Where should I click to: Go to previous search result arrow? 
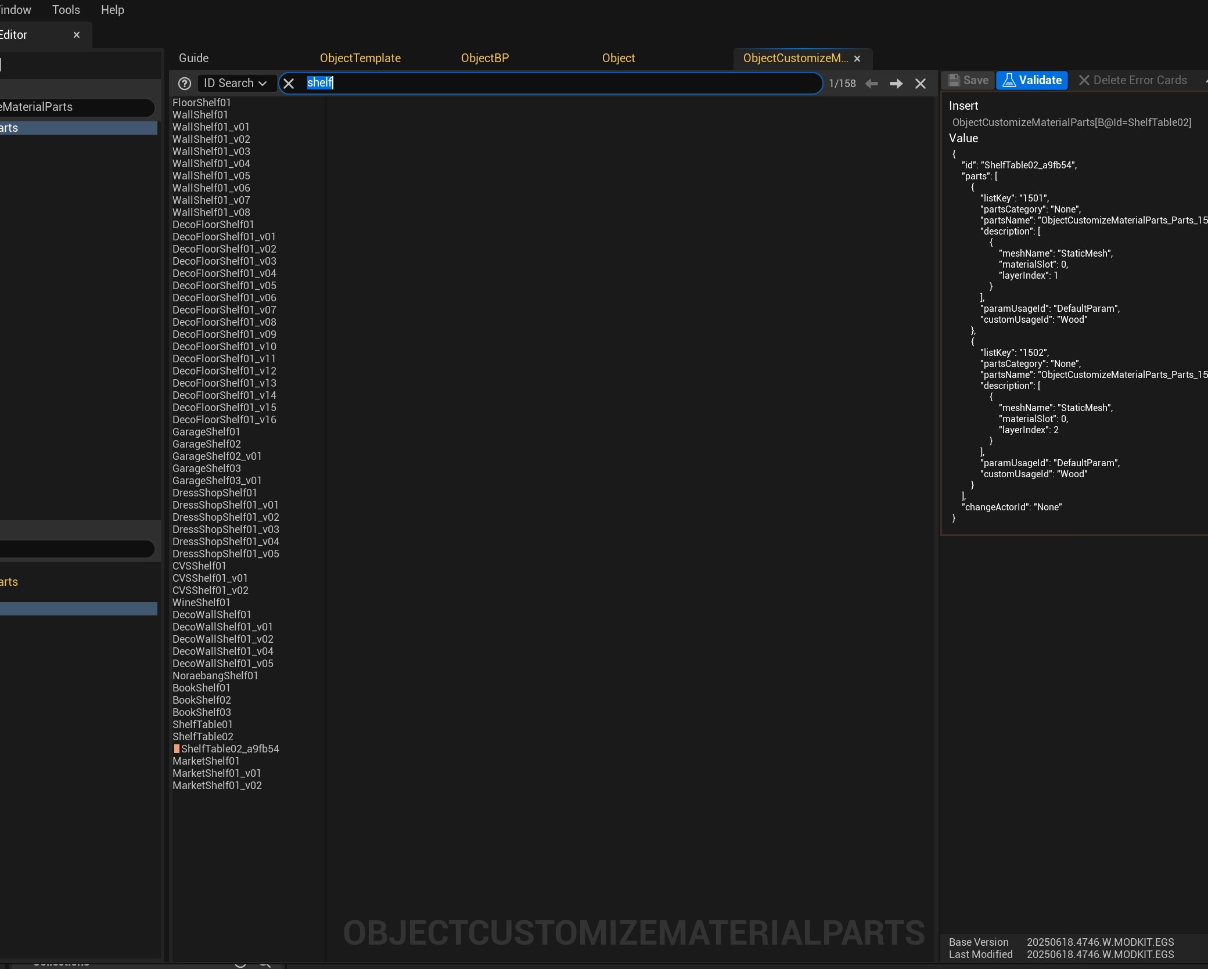[x=871, y=84]
